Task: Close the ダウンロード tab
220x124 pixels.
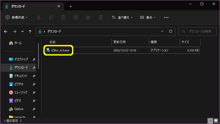Action: (59, 6)
